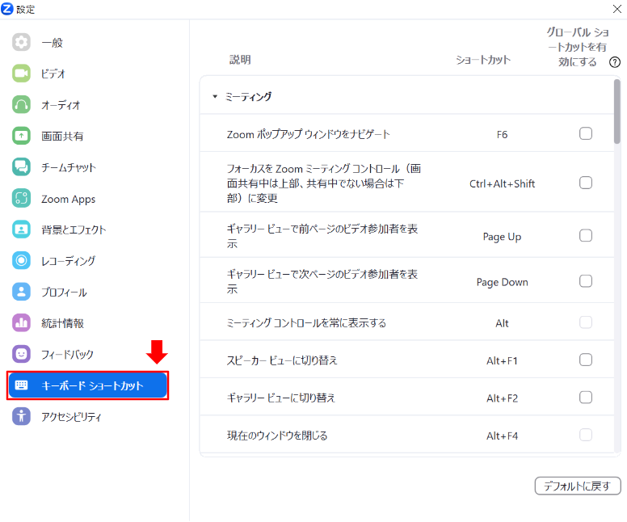The width and height of the screenshot is (627, 522).
Task: Click the Page Up shortcut field
Action: coord(502,237)
